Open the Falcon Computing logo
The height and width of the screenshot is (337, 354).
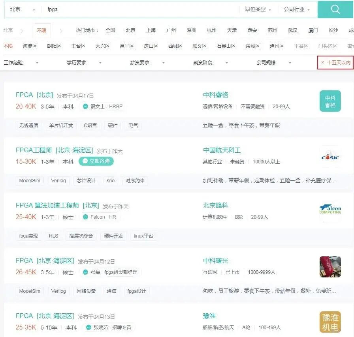pos(330,210)
